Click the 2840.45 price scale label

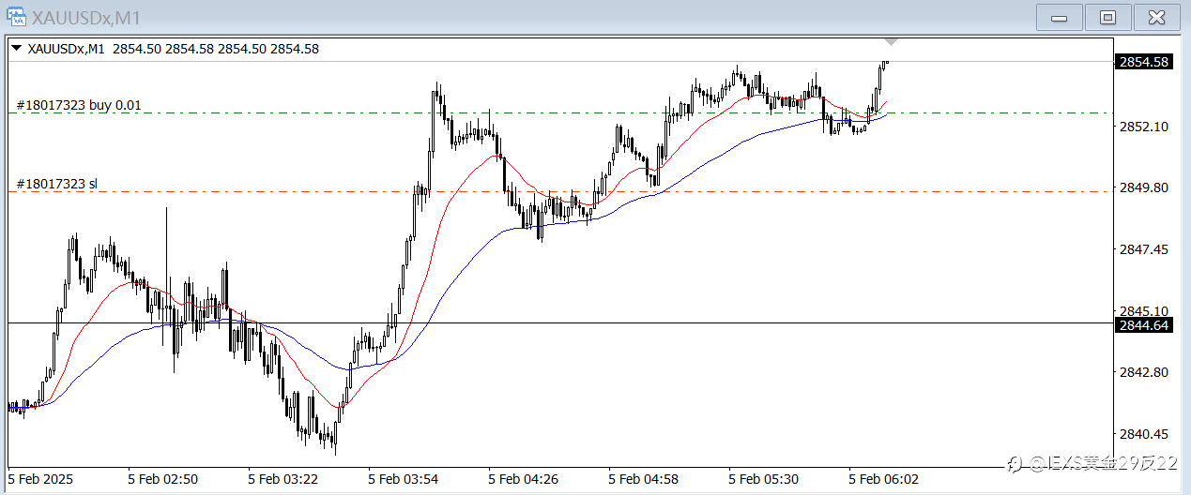[x=1143, y=433]
